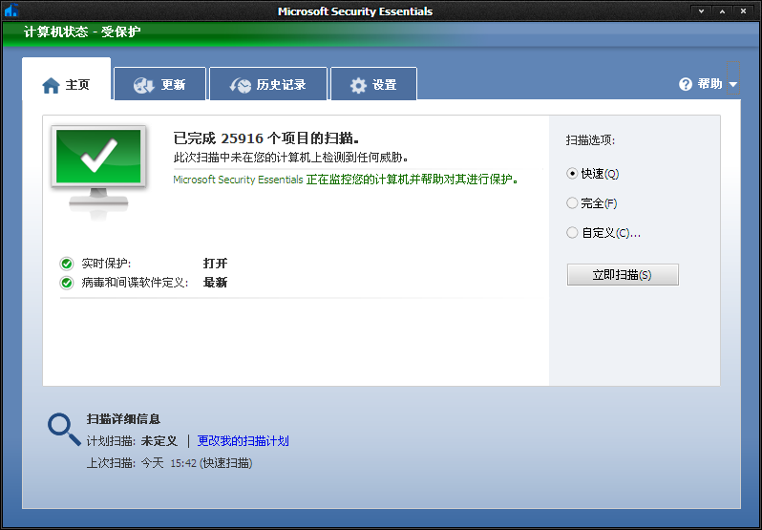Select the 自定义(C)... custom scan option
Image resolution: width=762 pixels, height=530 pixels.
tap(603, 233)
